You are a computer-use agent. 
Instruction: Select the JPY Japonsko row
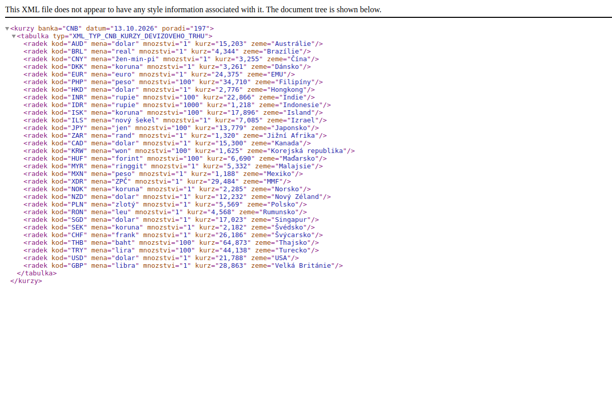tap(171, 128)
